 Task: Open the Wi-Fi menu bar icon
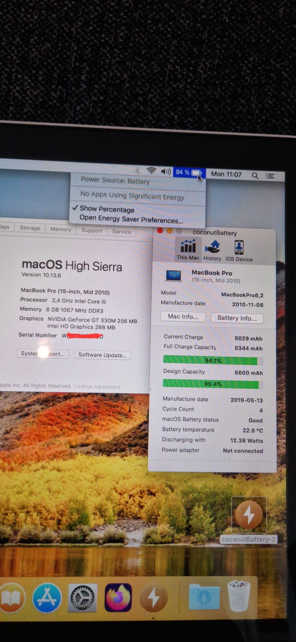point(151,170)
